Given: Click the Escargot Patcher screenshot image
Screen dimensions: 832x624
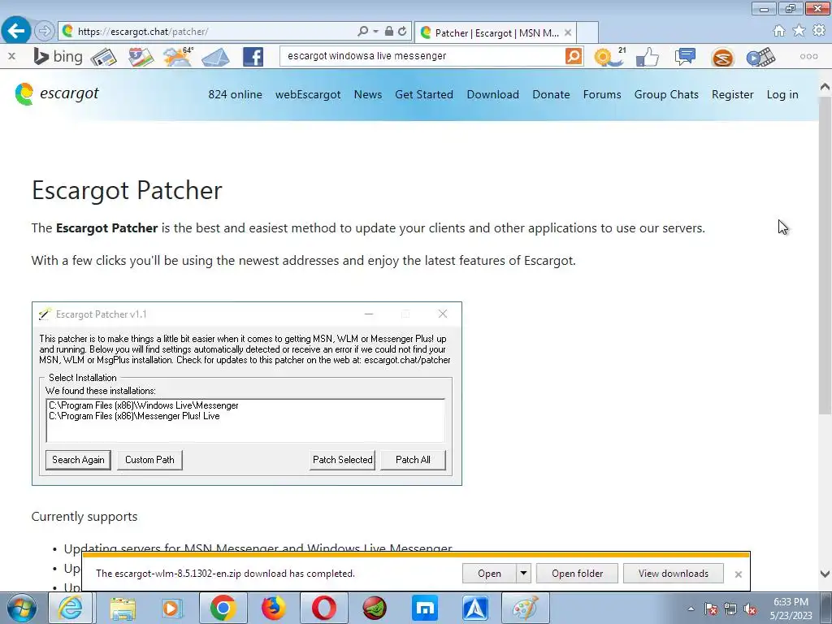Looking at the screenshot, I should 247,393.
